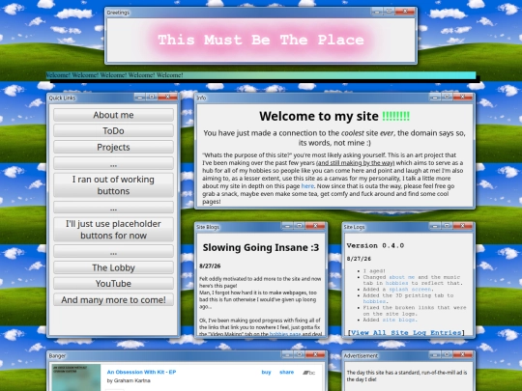Minimize the Quick Links window
Screen dimensions: 522x391
point(140,97)
